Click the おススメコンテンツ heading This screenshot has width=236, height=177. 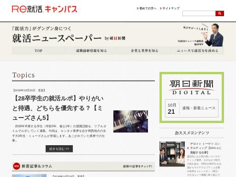coord(192,133)
